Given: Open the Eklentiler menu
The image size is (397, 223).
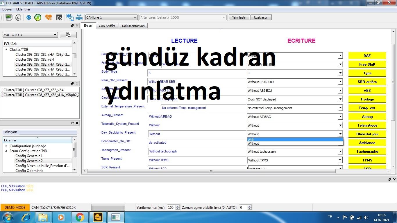Looking at the screenshot, I should click(23, 9).
